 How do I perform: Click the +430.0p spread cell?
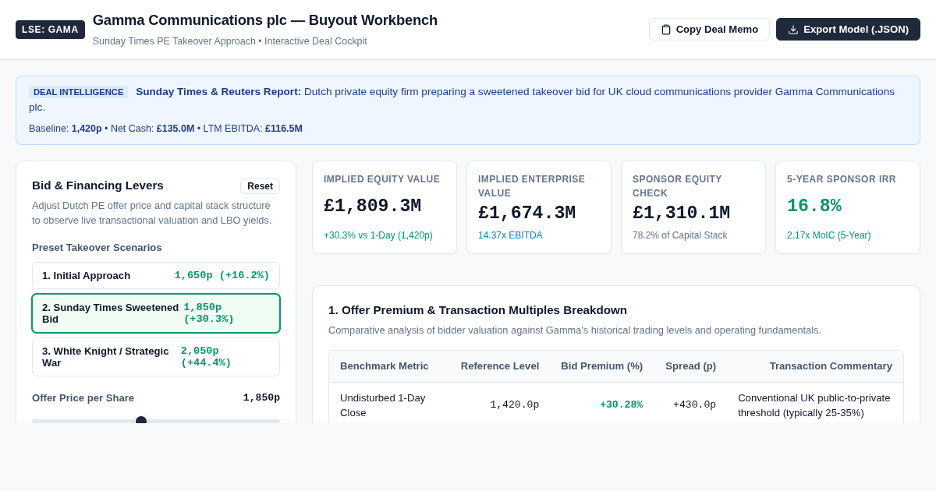(694, 405)
